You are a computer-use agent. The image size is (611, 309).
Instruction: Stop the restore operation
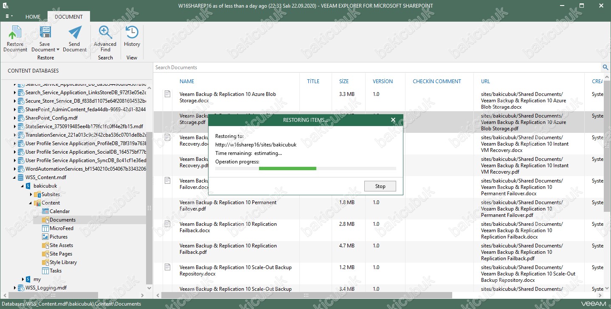point(380,186)
